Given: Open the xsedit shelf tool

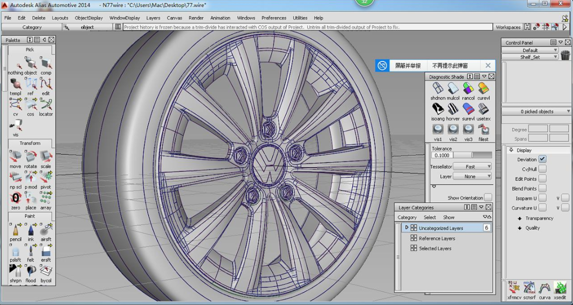Looking at the screenshot, I should 559,291.
